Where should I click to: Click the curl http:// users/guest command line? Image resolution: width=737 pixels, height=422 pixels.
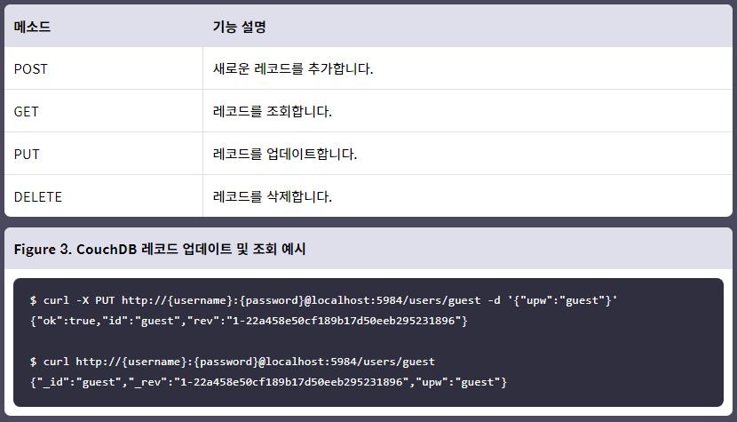point(232,362)
